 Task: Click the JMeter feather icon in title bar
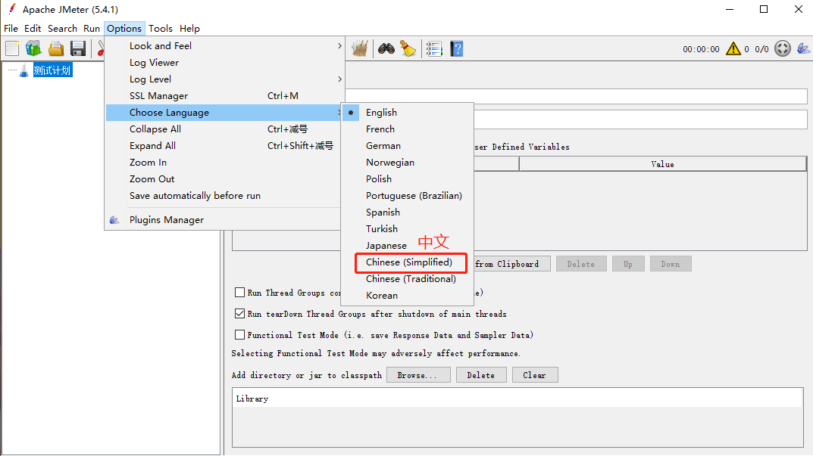tap(12, 9)
